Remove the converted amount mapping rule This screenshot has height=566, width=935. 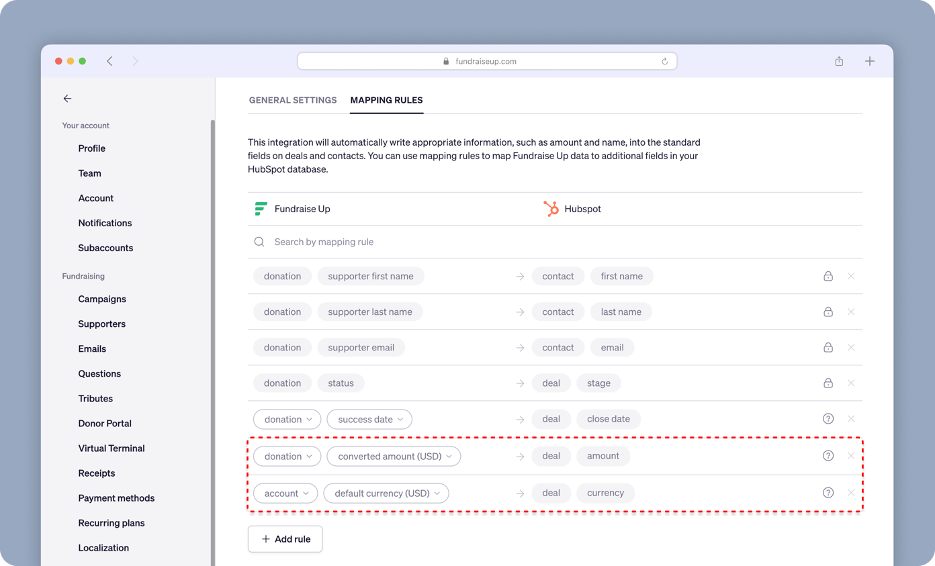851,456
